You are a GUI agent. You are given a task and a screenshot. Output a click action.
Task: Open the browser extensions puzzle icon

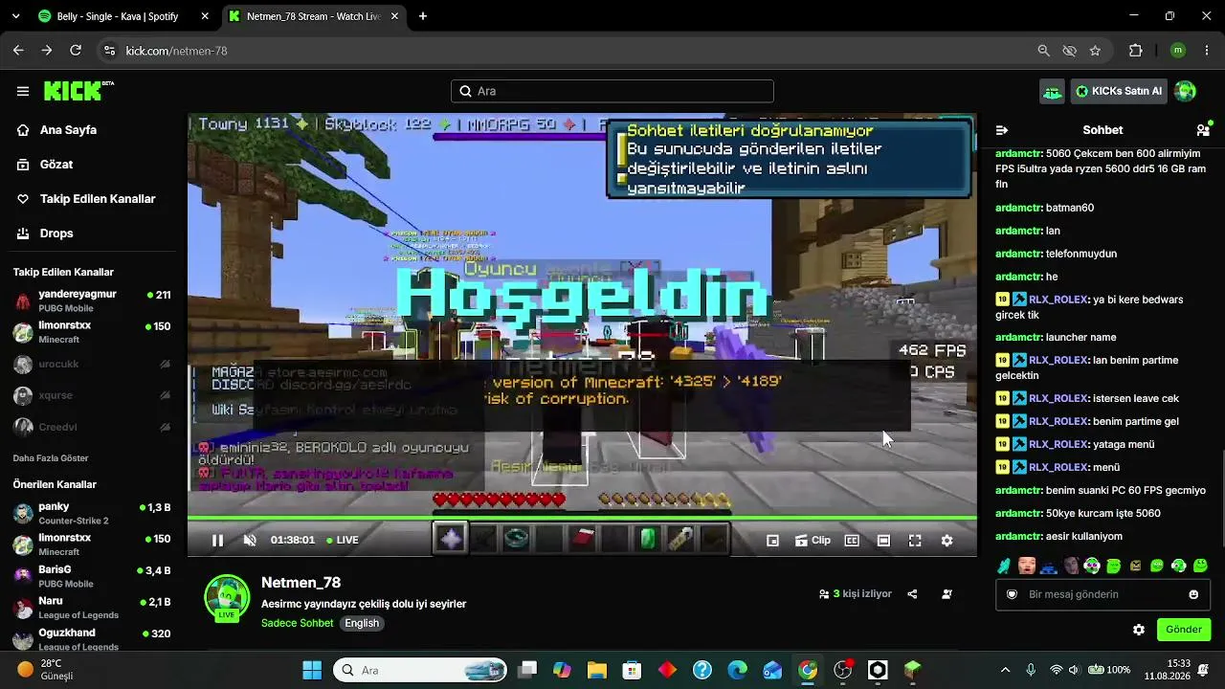pyautogui.click(x=1136, y=51)
